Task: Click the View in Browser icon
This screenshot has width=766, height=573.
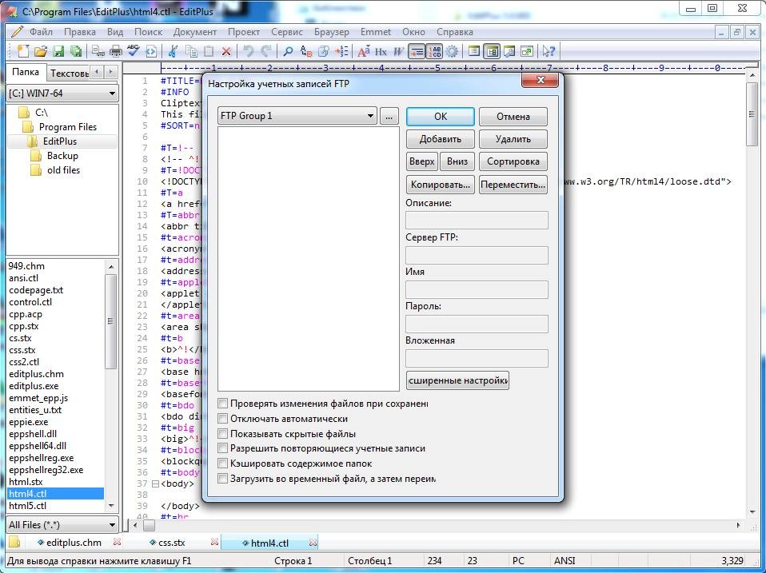Action: tap(151, 51)
